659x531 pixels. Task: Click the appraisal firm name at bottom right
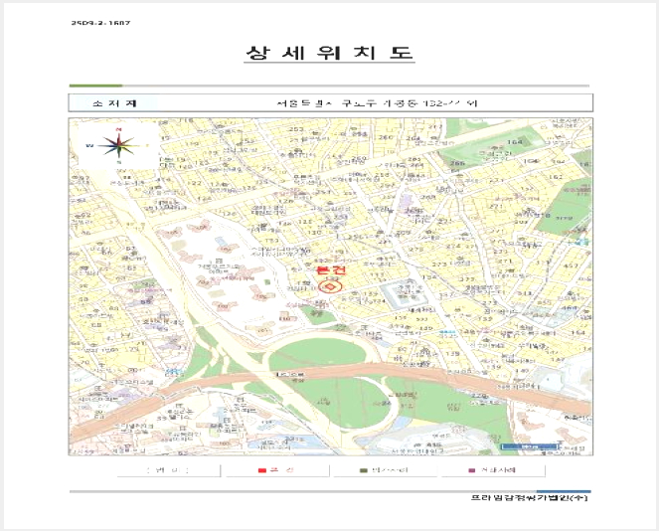click(x=529, y=498)
